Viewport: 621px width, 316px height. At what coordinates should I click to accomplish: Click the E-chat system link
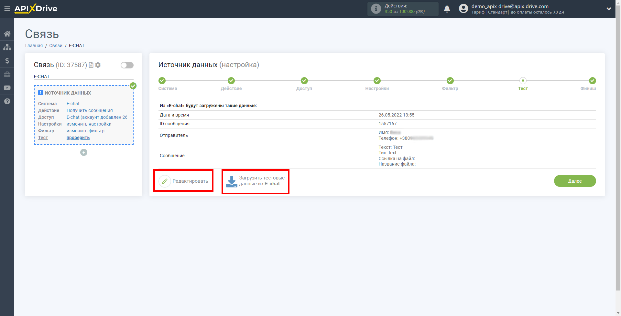click(x=73, y=104)
